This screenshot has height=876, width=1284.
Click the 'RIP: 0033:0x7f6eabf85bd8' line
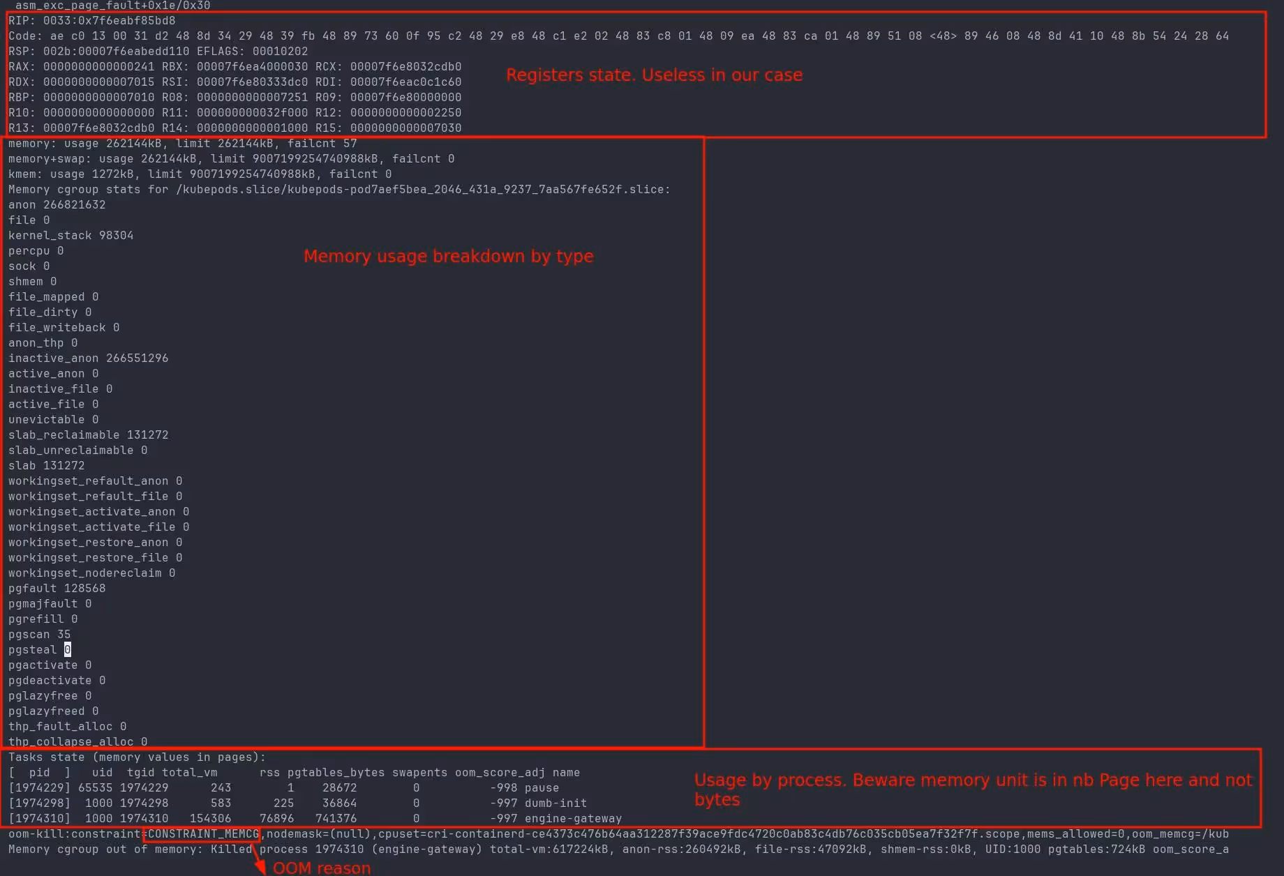(x=92, y=21)
